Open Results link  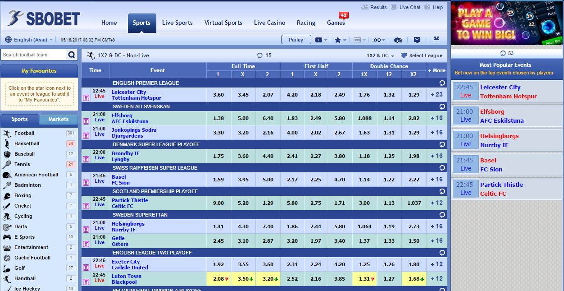pyautogui.click(x=375, y=7)
